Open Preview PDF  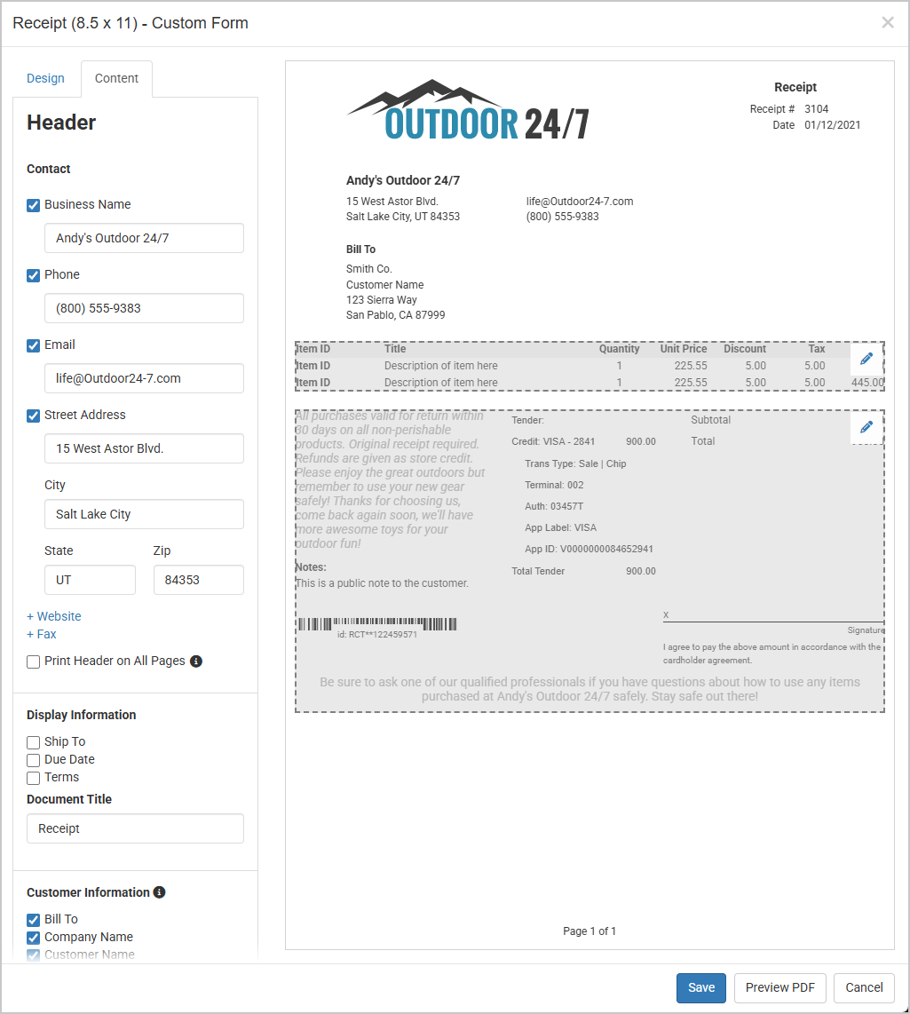click(x=779, y=987)
